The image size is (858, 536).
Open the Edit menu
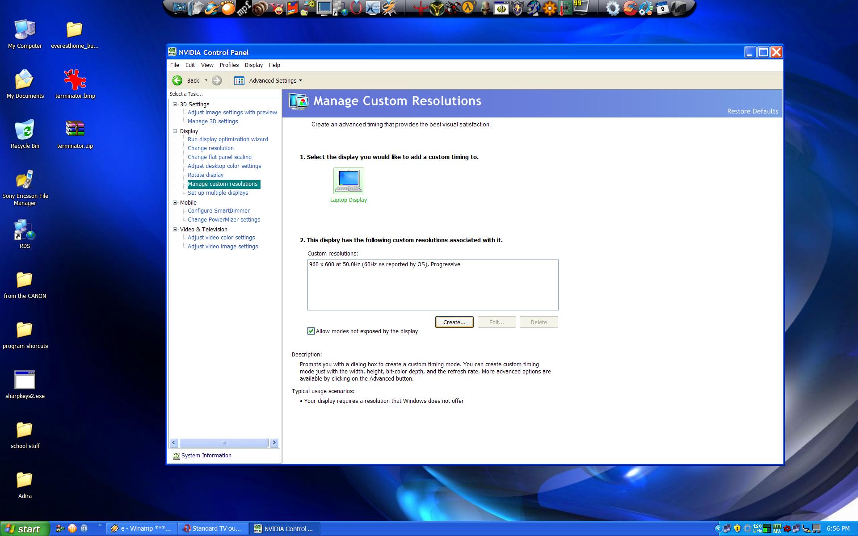click(x=190, y=65)
